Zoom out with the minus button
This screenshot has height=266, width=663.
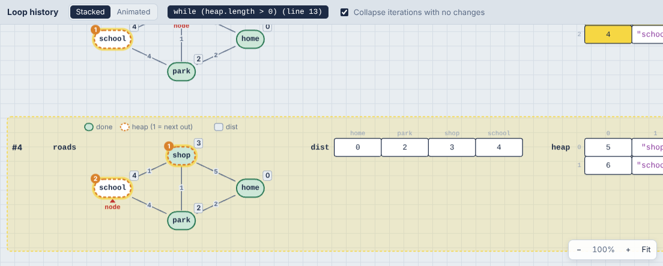click(579, 250)
